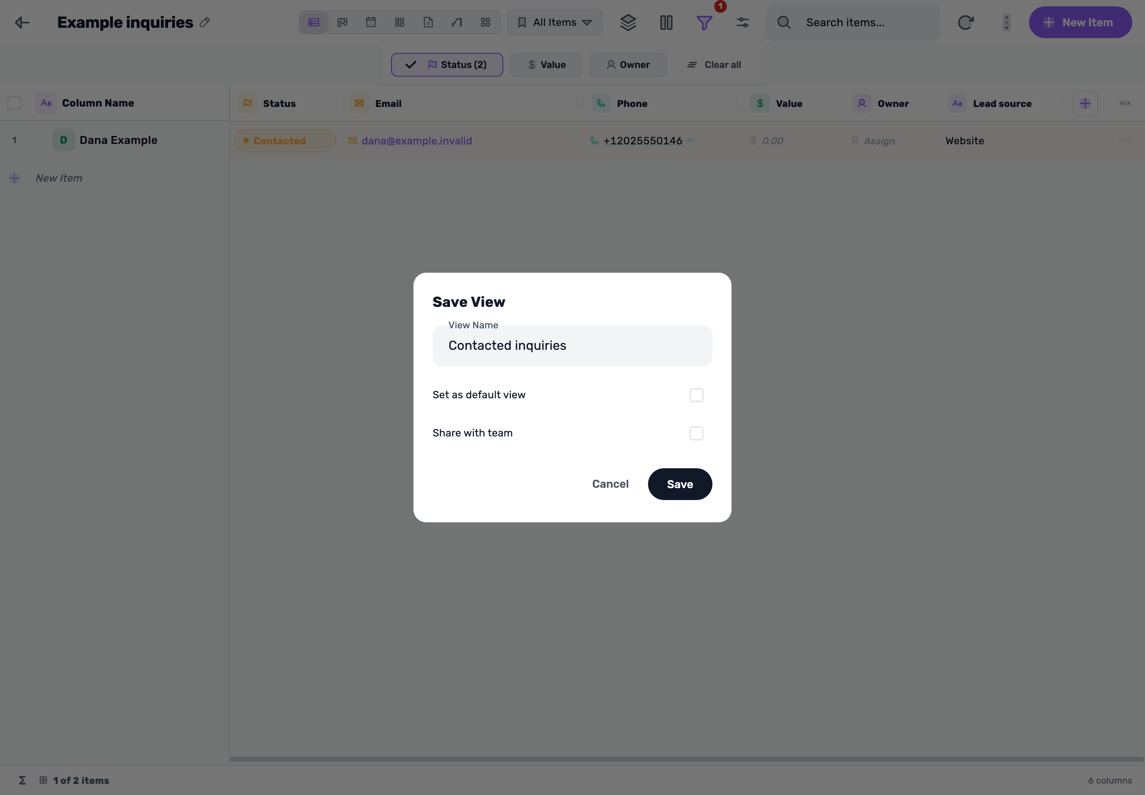Screen dimensions: 1145x795
Task: Click the Search items field
Action: tap(852, 22)
